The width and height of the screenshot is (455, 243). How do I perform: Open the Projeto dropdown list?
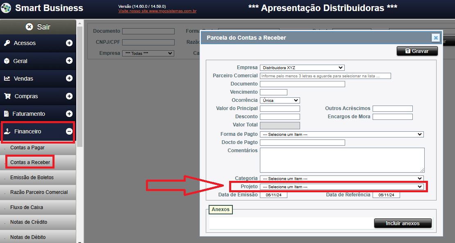342,187
